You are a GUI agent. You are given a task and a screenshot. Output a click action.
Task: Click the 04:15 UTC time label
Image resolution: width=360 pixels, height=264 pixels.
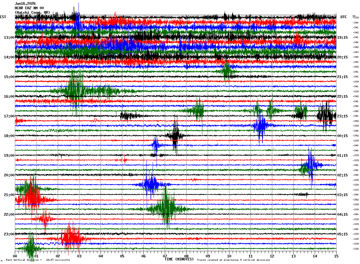(x=342, y=215)
